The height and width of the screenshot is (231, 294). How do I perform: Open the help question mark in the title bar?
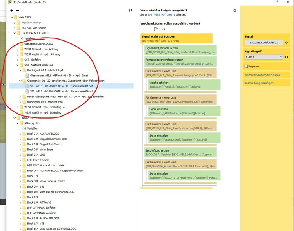click(277, 2)
